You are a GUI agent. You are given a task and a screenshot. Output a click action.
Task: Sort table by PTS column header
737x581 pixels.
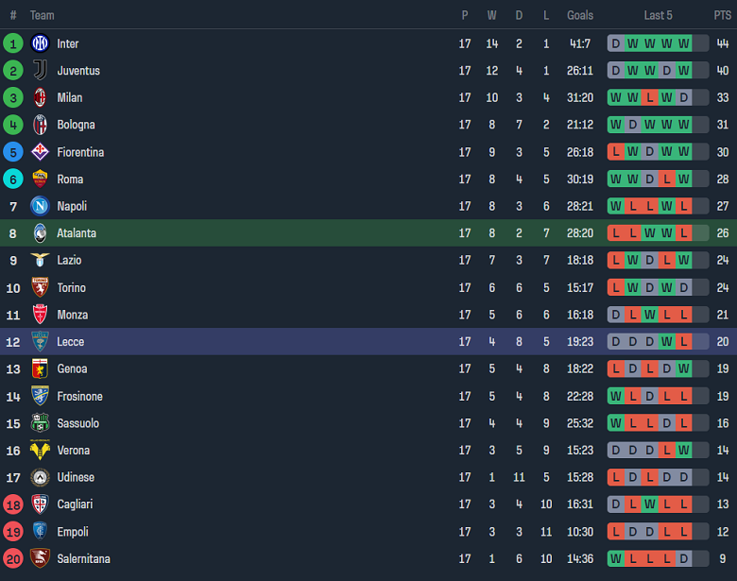pyautogui.click(x=722, y=15)
